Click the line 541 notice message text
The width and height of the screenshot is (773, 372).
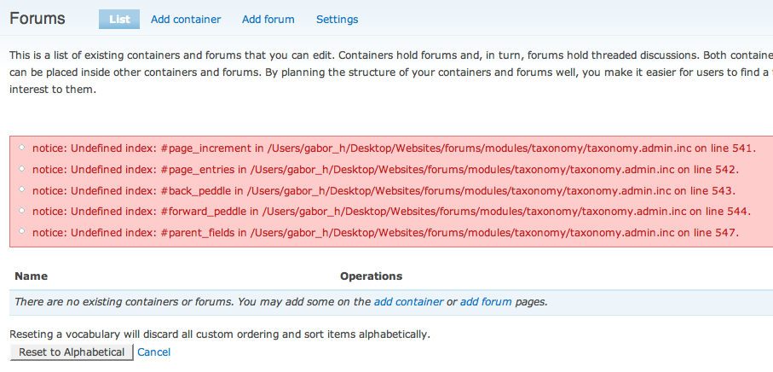coord(394,148)
